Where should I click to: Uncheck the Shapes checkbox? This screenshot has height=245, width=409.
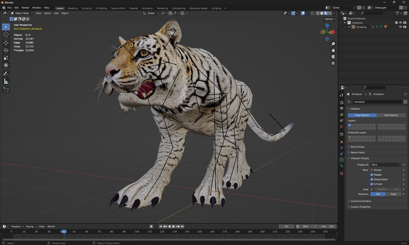click(372, 175)
